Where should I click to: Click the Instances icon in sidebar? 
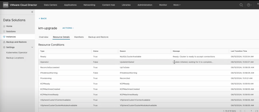pos(4,37)
